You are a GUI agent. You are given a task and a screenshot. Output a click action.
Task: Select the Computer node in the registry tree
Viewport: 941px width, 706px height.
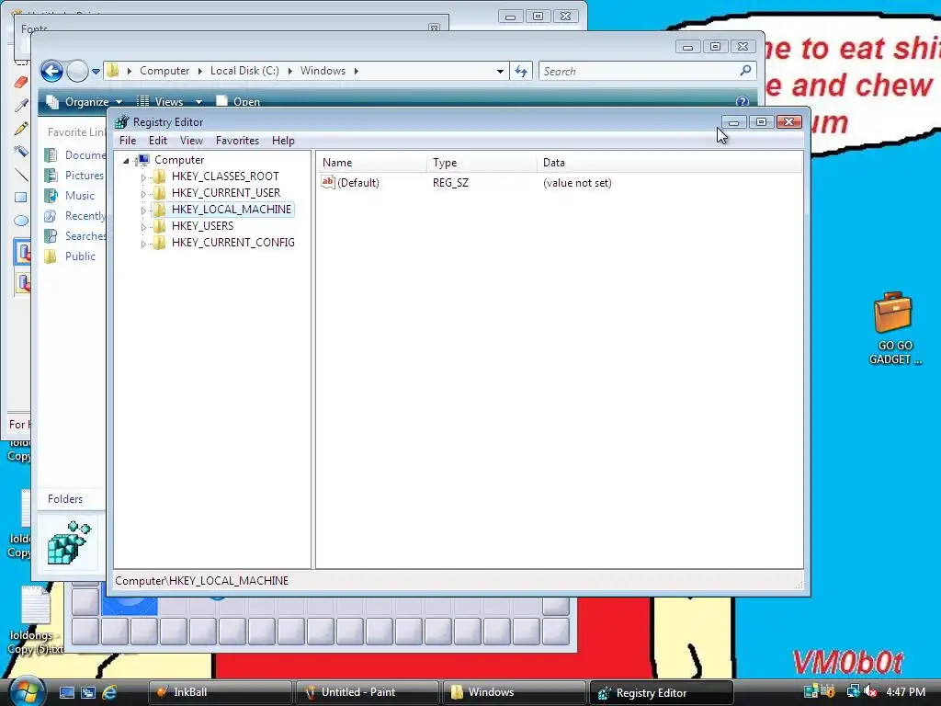179,160
